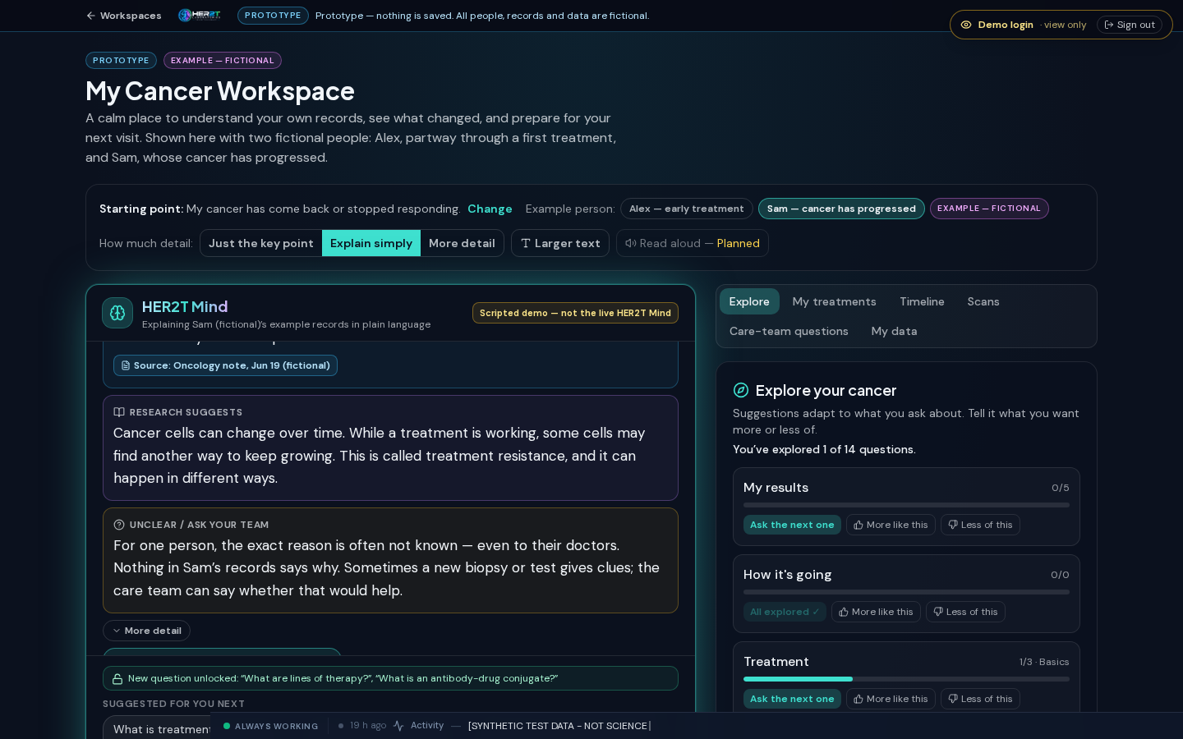Click More like this for My results
This screenshot has height=739, width=1183.
(x=891, y=525)
